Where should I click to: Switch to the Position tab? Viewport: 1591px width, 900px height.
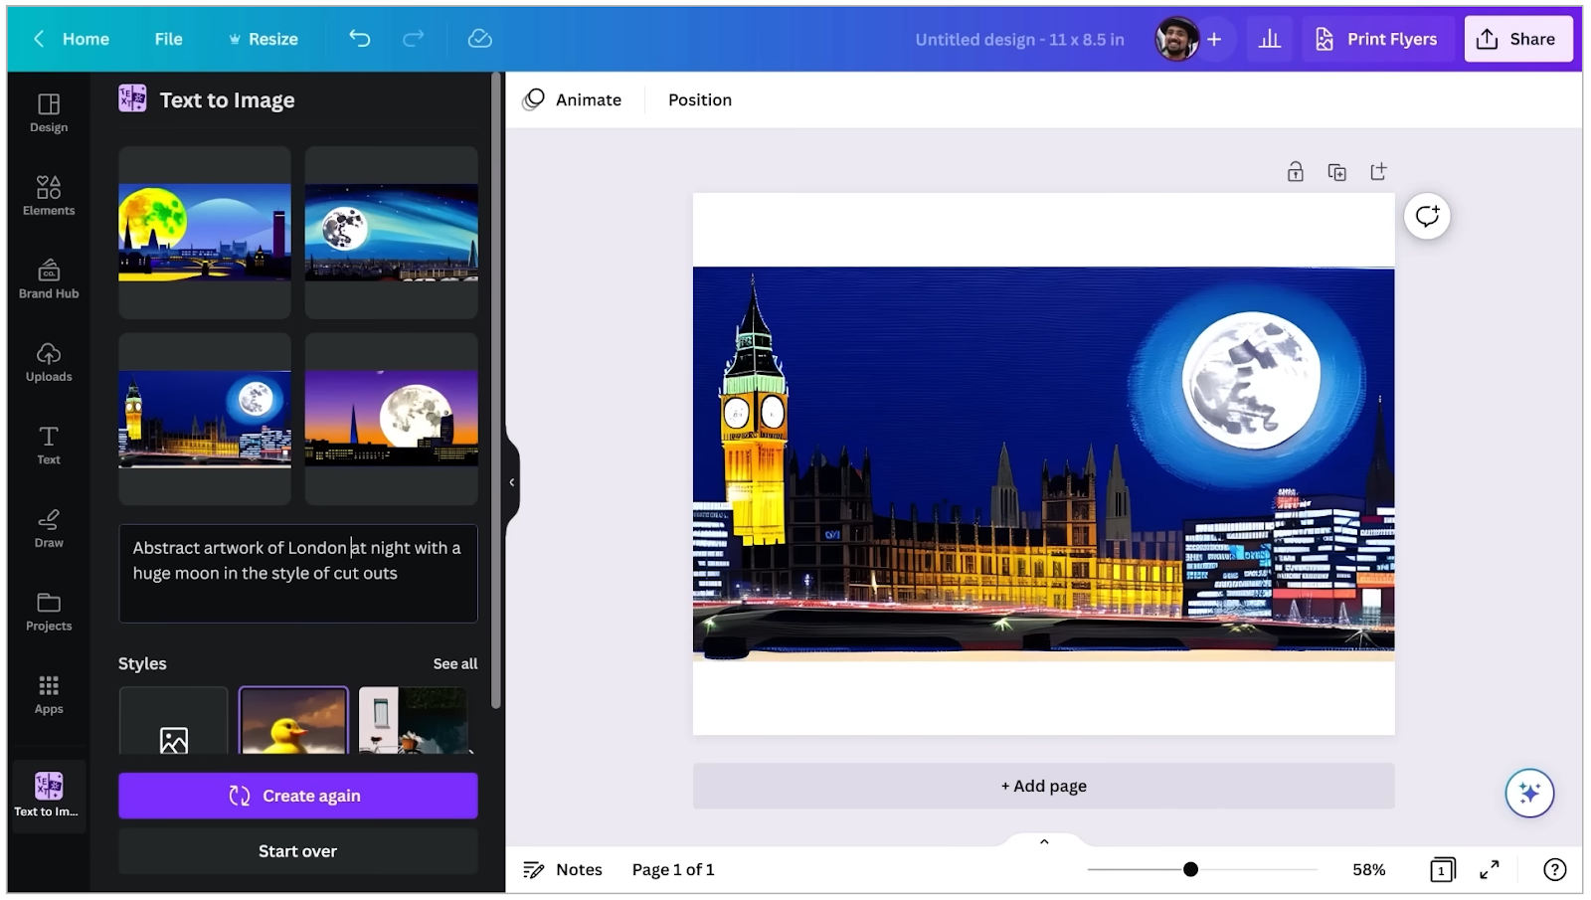click(x=699, y=99)
